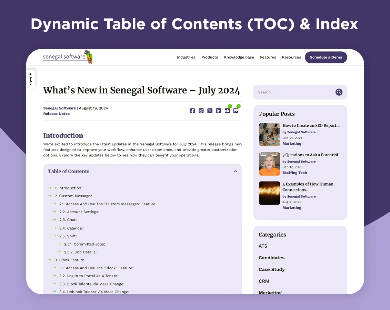Open 4 Examples of How Human Connections post
390x310 pixels.
coord(308,187)
